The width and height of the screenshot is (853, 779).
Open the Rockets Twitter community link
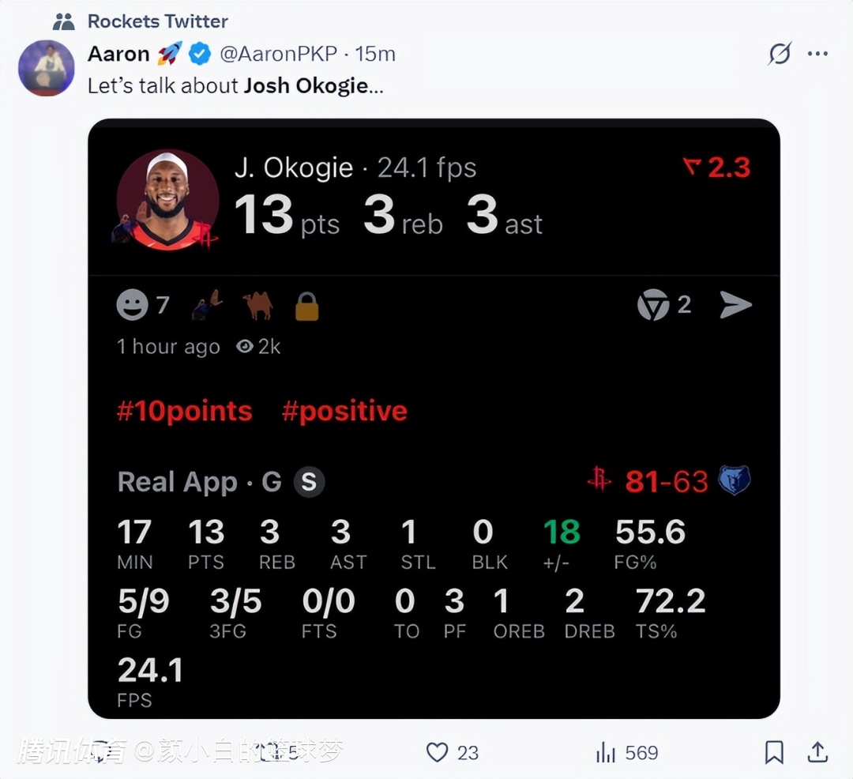(x=157, y=21)
